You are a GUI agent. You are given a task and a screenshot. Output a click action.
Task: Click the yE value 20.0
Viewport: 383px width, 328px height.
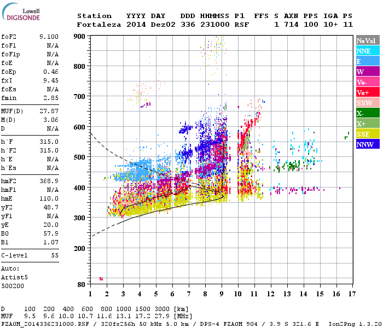point(51,225)
